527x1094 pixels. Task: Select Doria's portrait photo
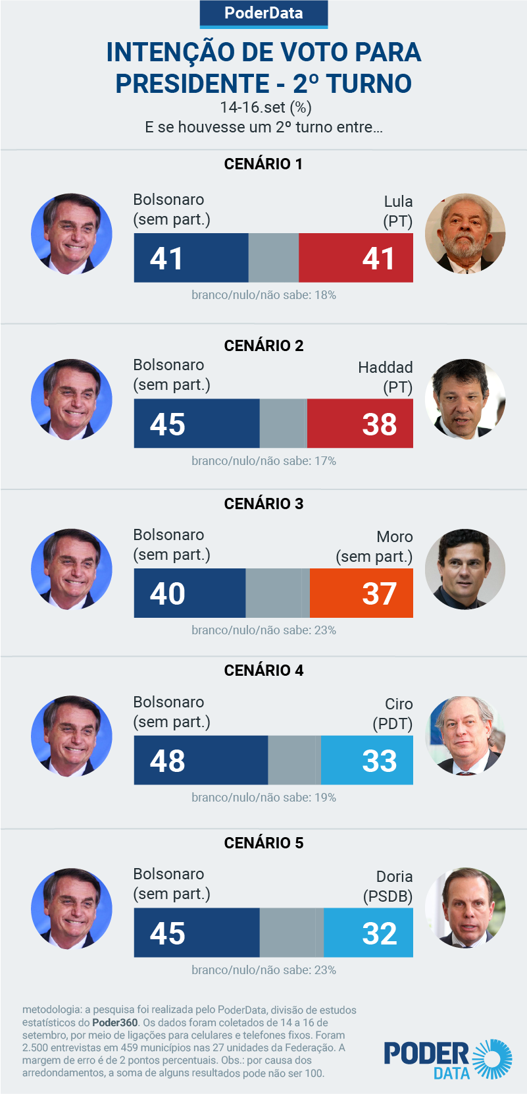465,908
